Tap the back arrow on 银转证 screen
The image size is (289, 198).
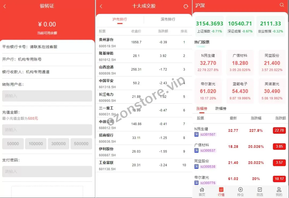click(5, 6)
